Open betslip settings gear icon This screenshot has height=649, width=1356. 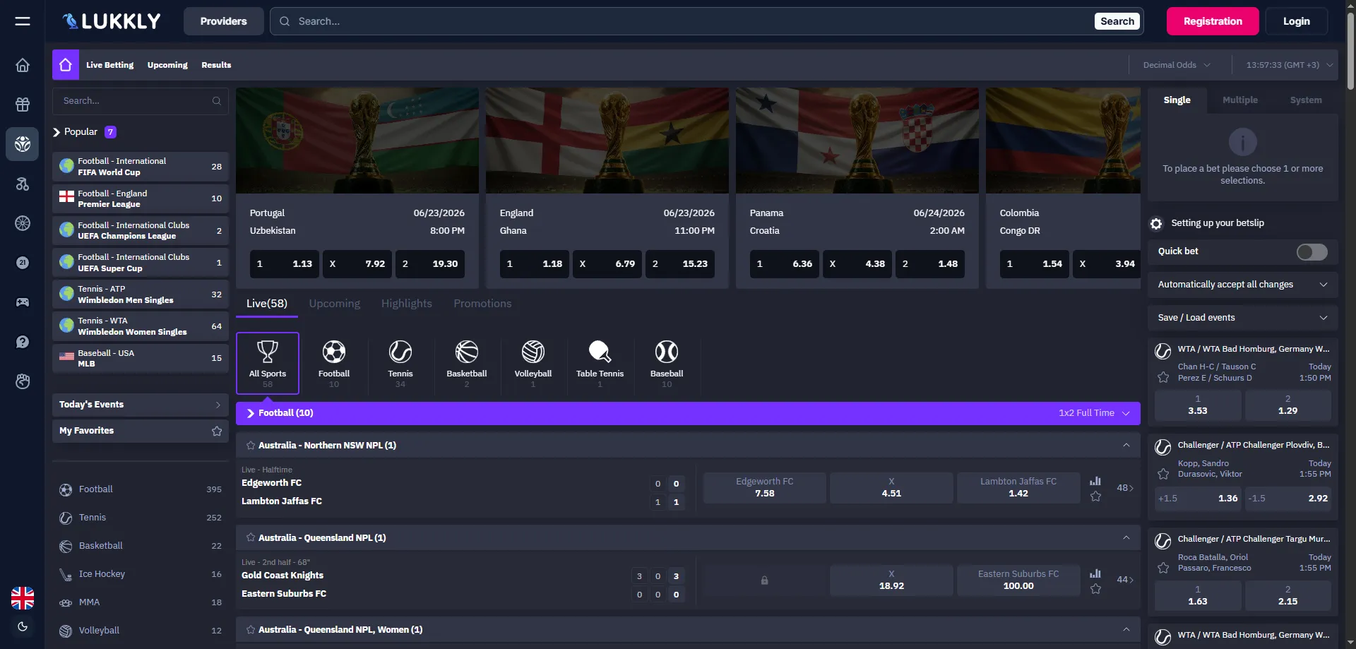click(1156, 224)
